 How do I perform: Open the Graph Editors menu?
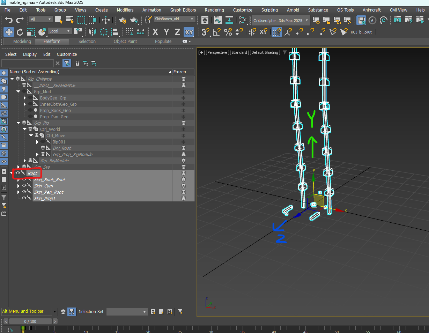click(183, 10)
